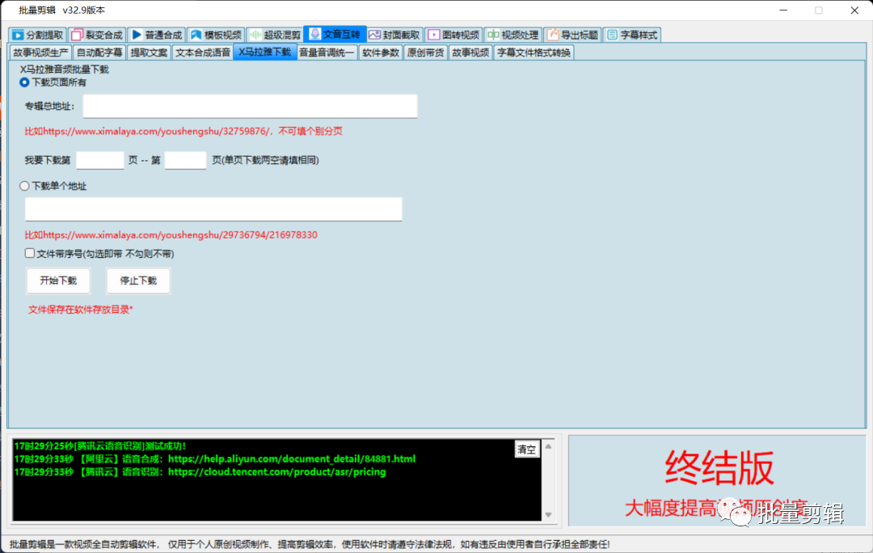Image resolution: width=873 pixels, height=553 pixels.
Task: Click the log scrollbar up arrow
Action: point(548,446)
